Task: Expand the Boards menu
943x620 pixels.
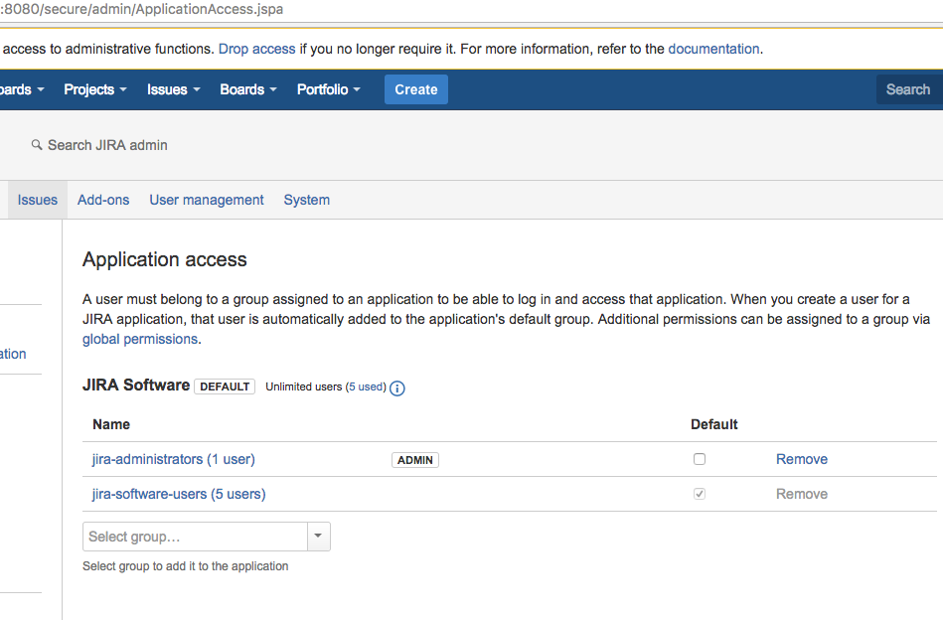Action: tap(247, 89)
